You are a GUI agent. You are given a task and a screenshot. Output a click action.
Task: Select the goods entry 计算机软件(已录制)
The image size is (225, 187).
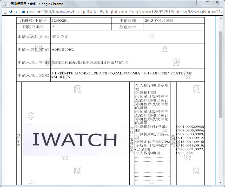point(150,129)
